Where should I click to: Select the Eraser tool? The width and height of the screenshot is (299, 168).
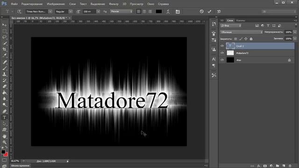click(4, 86)
